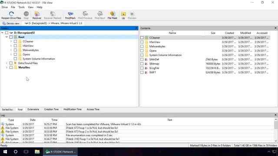Click the Log scrollbar down arrow
The image size is (278, 156).
point(276,141)
